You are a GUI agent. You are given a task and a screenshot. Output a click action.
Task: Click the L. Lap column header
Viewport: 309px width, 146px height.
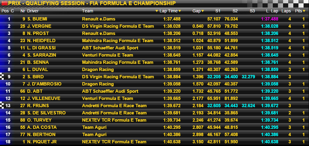[x=272, y=11]
